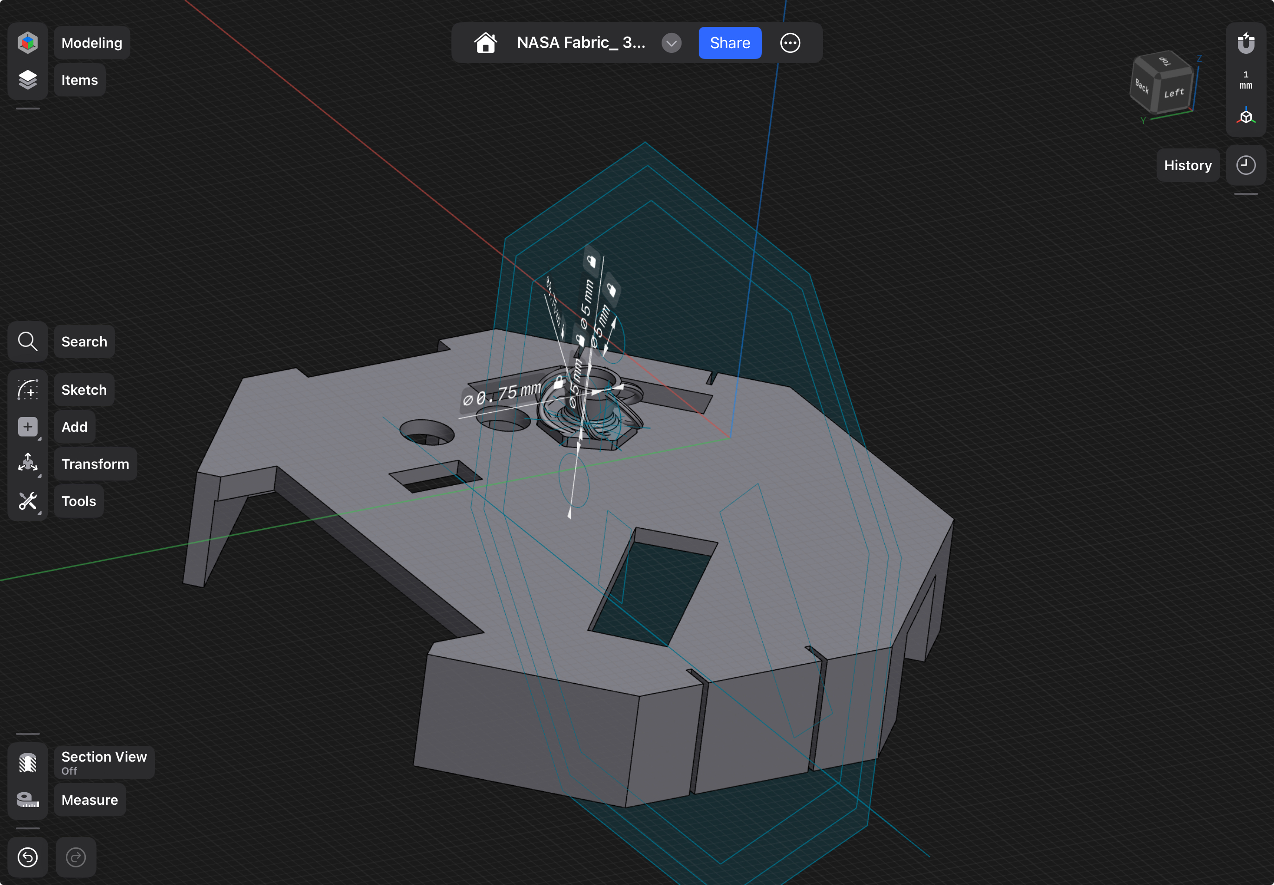Image resolution: width=1274 pixels, height=885 pixels.
Task: Select the Sketch tool icon
Action: coord(27,390)
